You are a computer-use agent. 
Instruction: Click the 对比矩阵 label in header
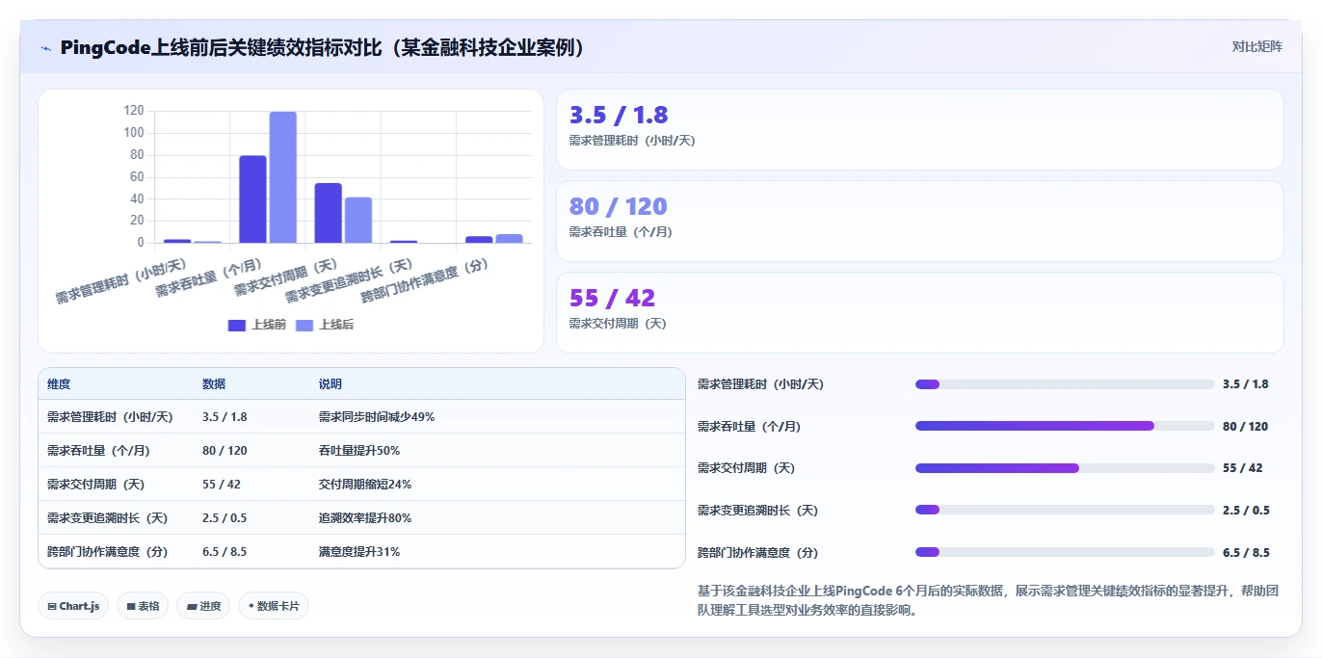1257,46
